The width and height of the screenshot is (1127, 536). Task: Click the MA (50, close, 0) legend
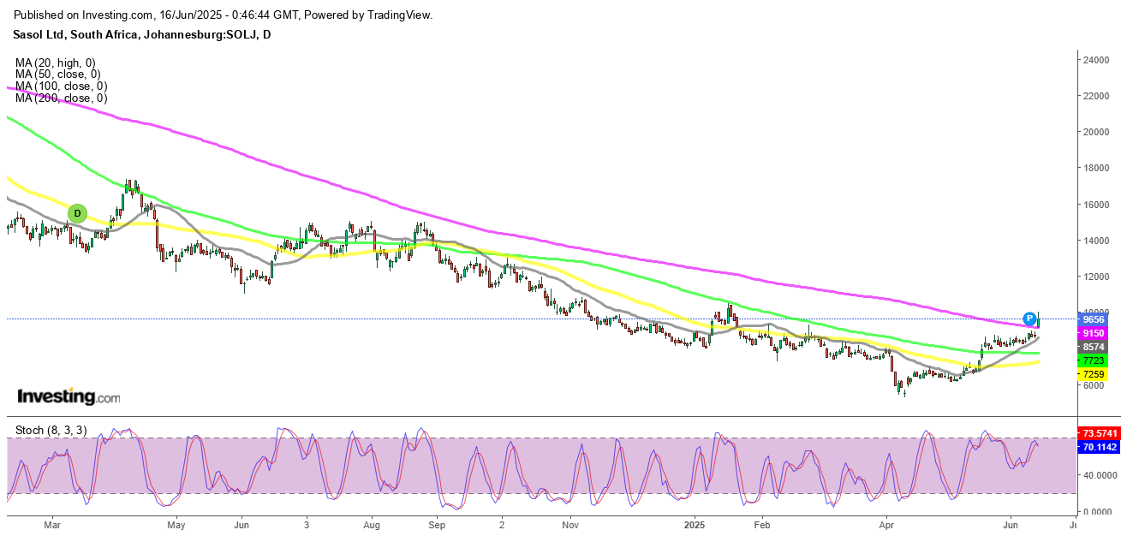point(58,74)
